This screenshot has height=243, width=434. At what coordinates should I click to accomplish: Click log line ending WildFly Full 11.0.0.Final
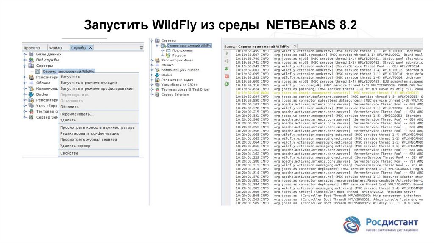coord(329,203)
